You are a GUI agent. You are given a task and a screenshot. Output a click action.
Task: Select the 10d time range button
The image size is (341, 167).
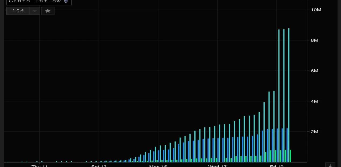[x=18, y=11]
